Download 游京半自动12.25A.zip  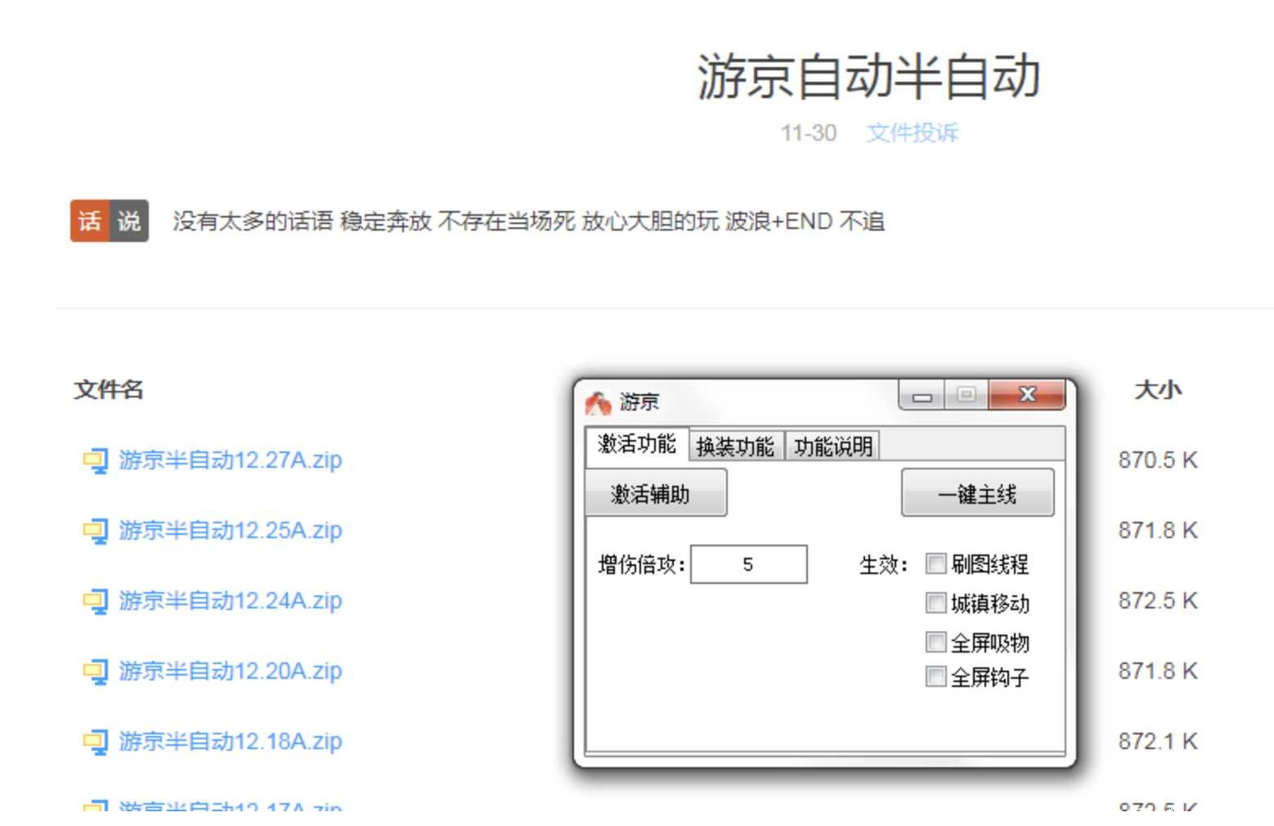tap(231, 531)
